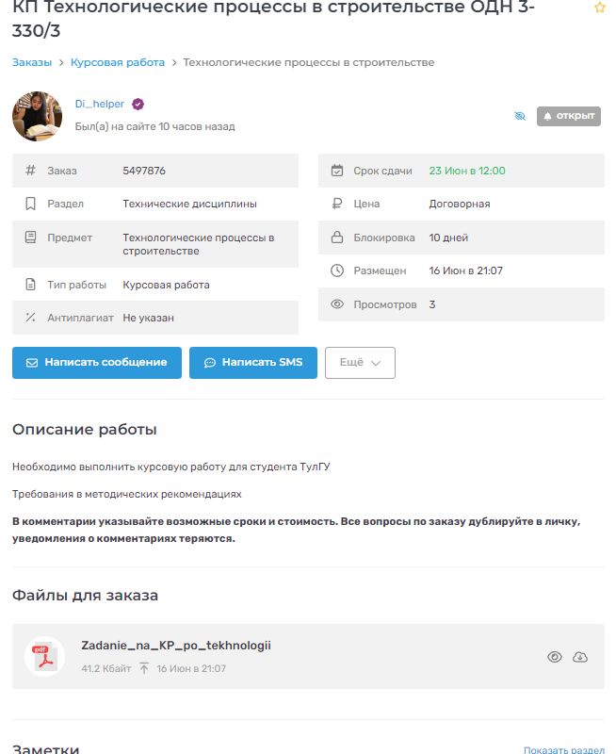
Task: Click the Di_helper profile avatar photo
Action: [38, 116]
